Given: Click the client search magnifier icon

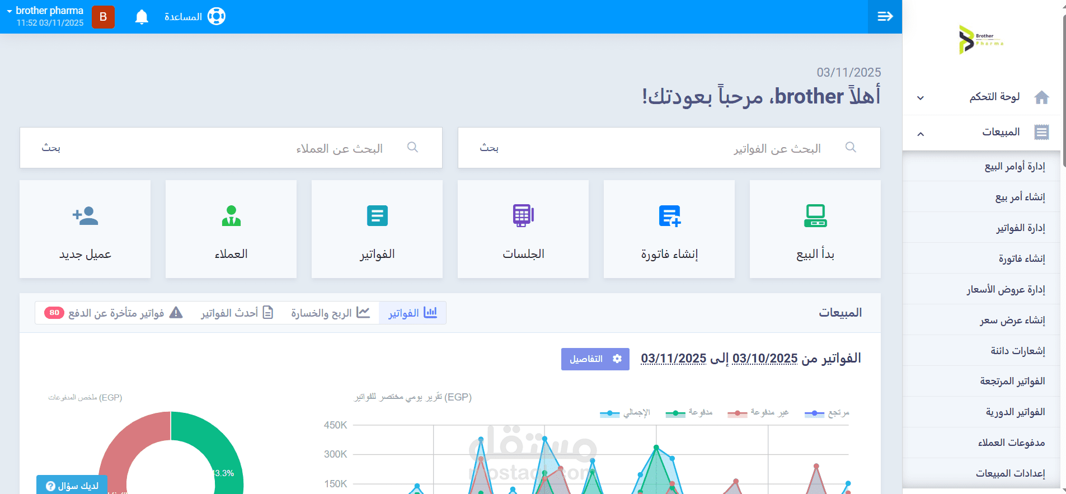Looking at the screenshot, I should point(412,147).
